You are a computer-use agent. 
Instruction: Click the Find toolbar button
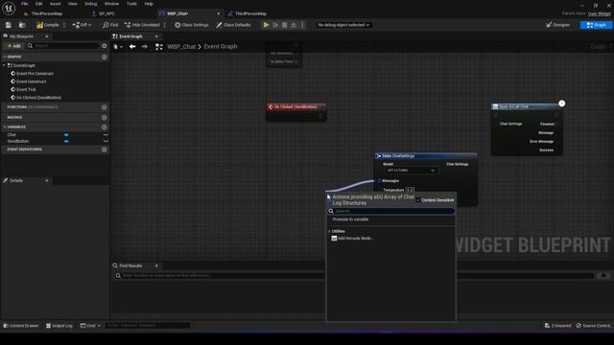click(110, 25)
